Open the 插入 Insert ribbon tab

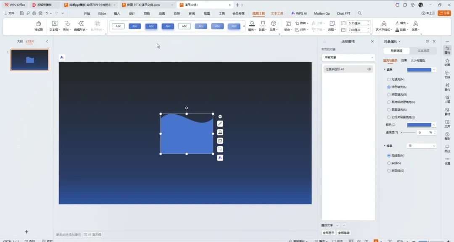pos(117,13)
